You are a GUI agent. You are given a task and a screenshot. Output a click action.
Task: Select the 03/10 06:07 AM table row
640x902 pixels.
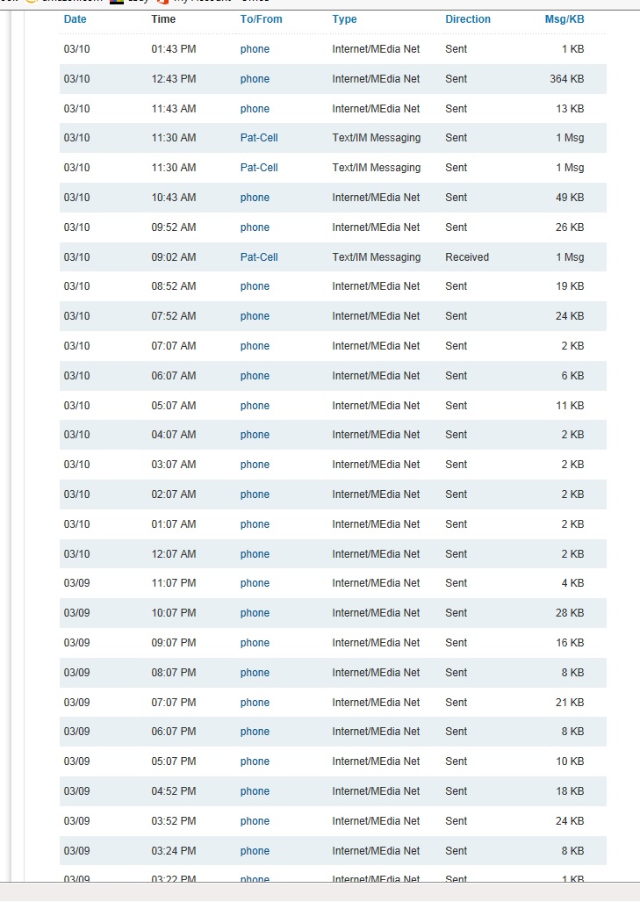click(x=333, y=376)
